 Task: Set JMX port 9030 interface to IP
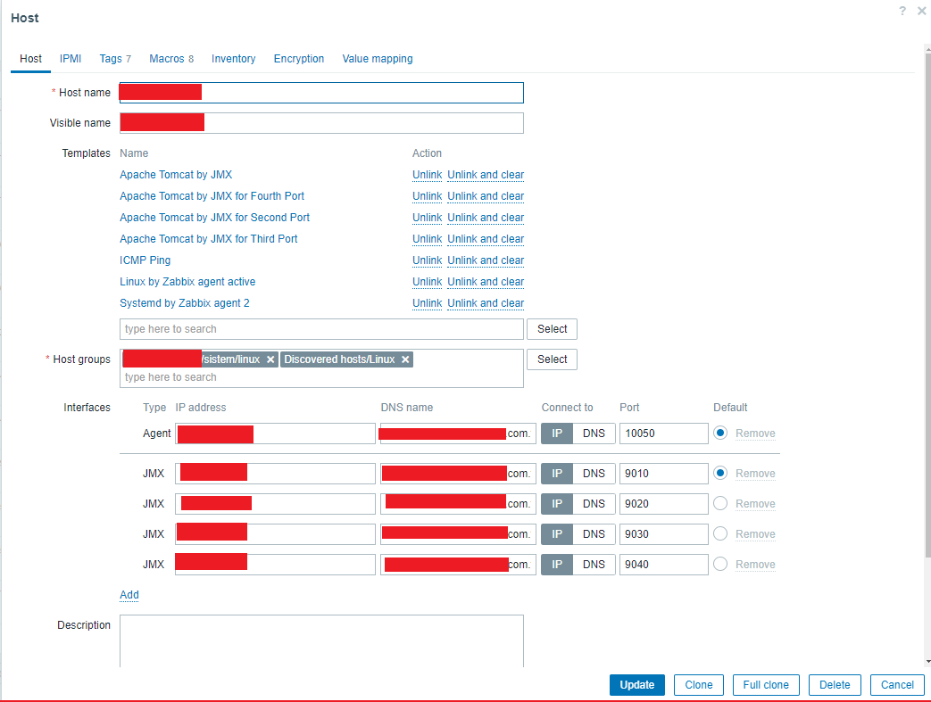click(x=557, y=534)
